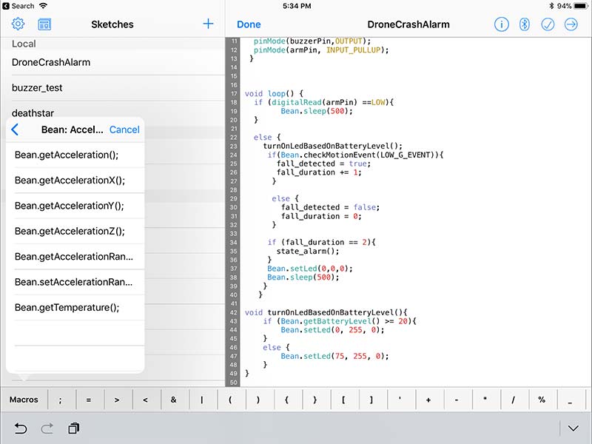Open the buzzer_test sketch
592x444 pixels.
[112, 87]
